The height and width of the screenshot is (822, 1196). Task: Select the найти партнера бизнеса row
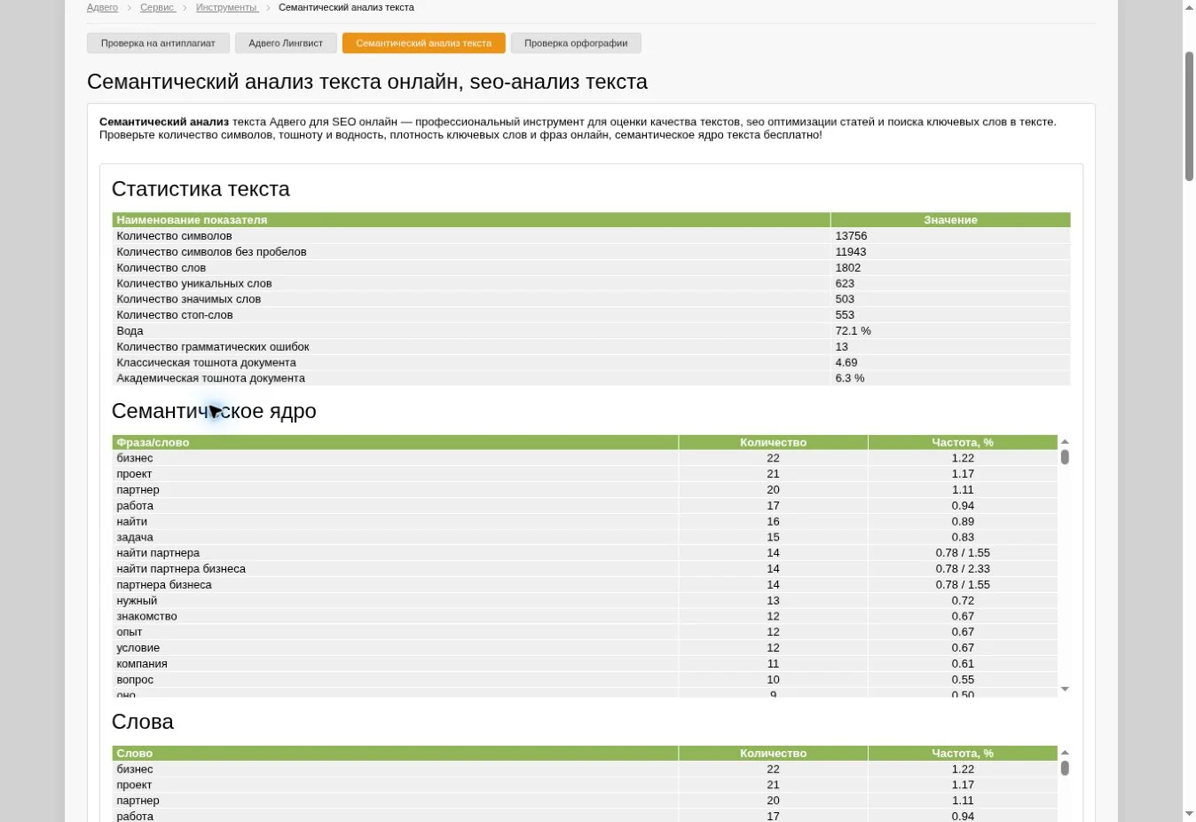(x=585, y=569)
